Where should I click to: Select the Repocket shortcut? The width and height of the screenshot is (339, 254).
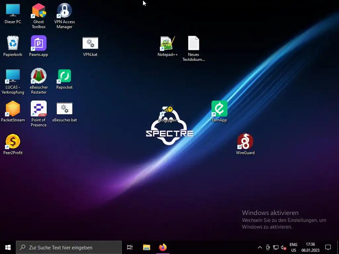pyautogui.click(x=65, y=79)
